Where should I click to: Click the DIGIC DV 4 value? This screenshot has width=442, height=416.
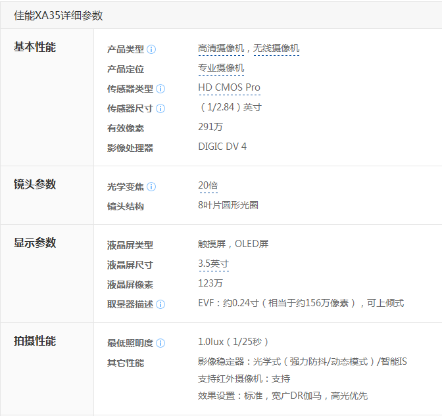[x=222, y=147]
